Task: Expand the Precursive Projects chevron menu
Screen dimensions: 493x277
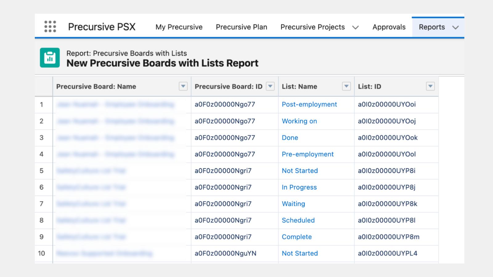Action: (x=355, y=27)
